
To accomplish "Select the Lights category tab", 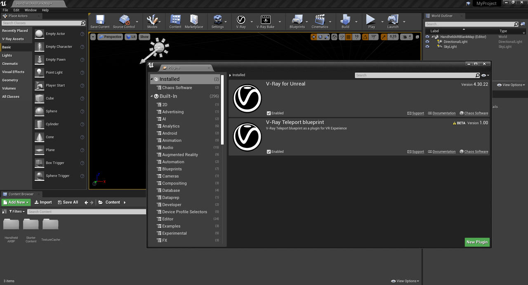I will tap(16, 55).
